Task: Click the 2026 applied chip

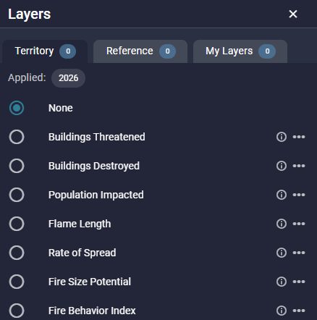Action: pos(68,78)
